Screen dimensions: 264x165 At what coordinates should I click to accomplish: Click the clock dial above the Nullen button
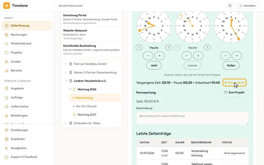click(231, 26)
